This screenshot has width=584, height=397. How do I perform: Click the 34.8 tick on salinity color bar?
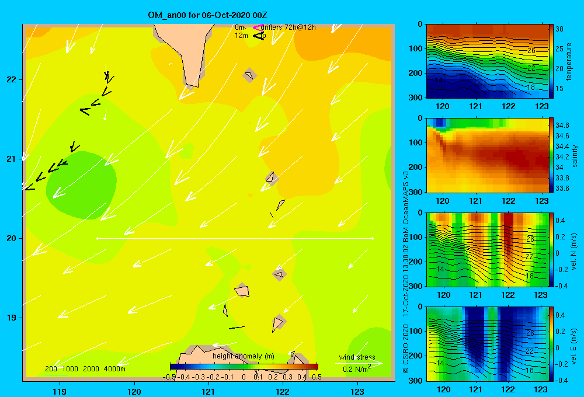(x=562, y=125)
